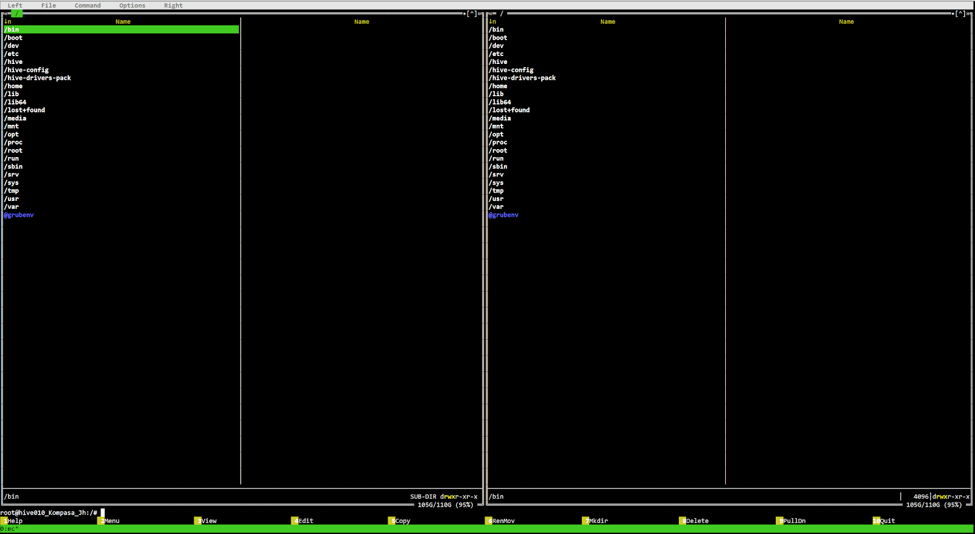Select /etc folder in the right panel

tap(497, 54)
